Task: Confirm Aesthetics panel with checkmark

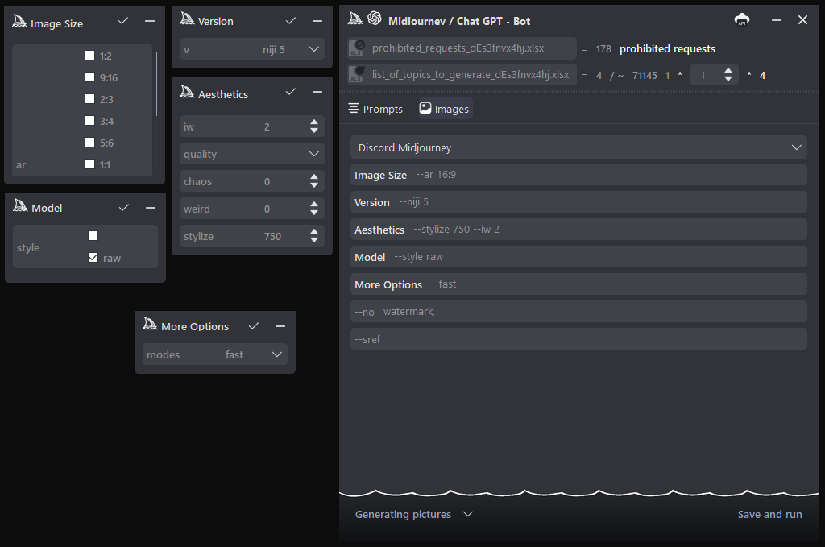Action: pyautogui.click(x=290, y=92)
